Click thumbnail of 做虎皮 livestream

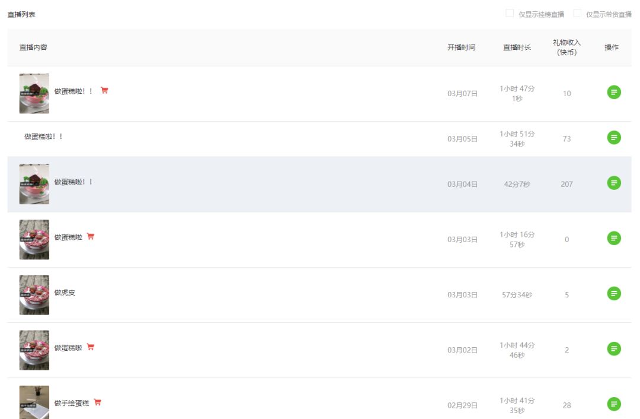[34, 294]
